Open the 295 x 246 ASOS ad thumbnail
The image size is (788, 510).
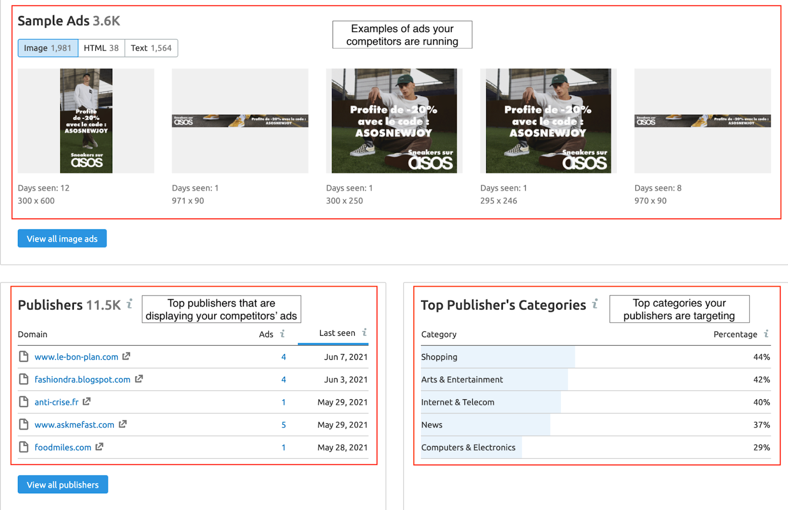(x=548, y=121)
